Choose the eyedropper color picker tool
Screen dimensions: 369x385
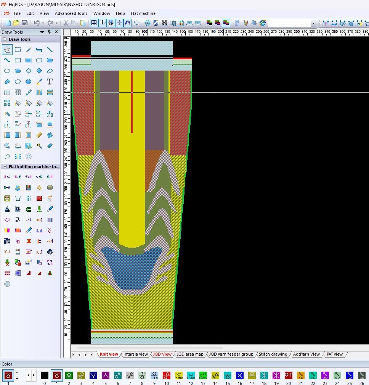point(39,82)
